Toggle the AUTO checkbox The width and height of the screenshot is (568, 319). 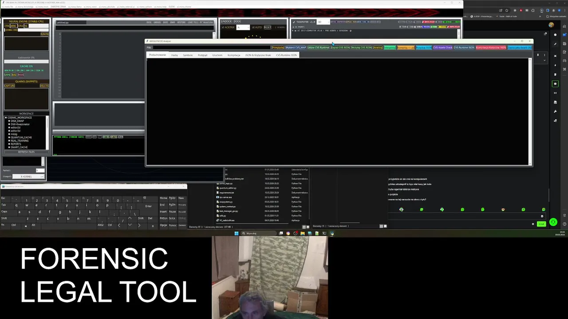click(x=253, y=27)
